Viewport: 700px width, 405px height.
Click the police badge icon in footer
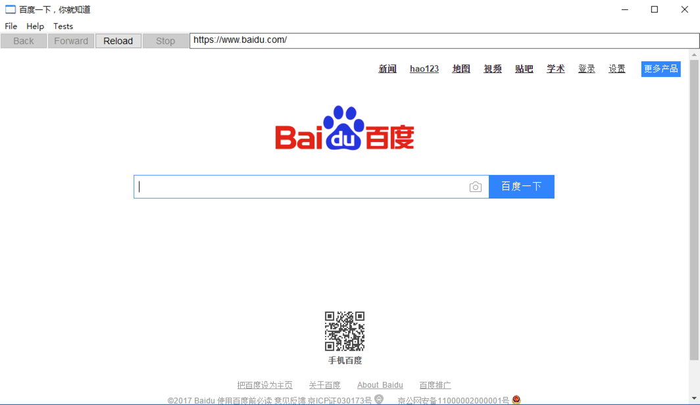point(516,400)
